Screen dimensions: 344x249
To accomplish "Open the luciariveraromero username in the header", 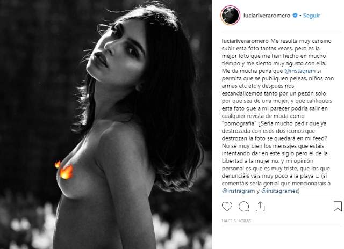I will coord(267,16).
